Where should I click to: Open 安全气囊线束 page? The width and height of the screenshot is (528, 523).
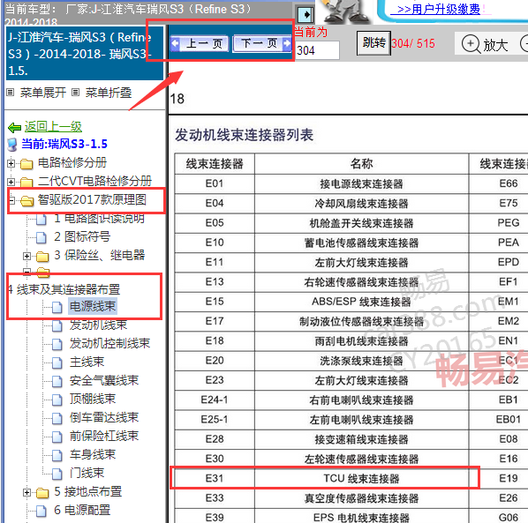(x=104, y=380)
